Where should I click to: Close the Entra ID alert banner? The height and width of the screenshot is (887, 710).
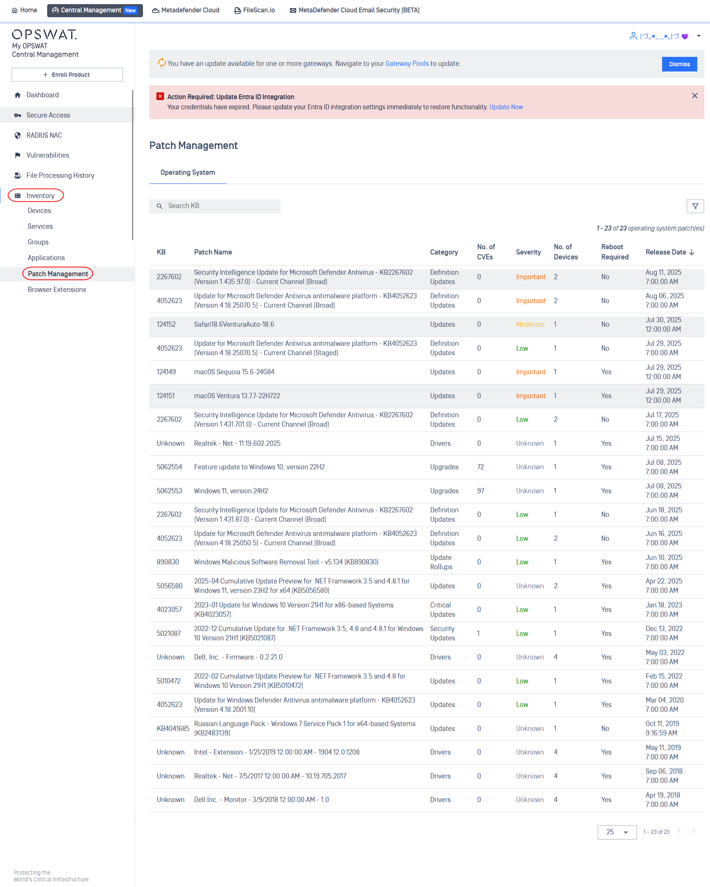(x=694, y=96)
